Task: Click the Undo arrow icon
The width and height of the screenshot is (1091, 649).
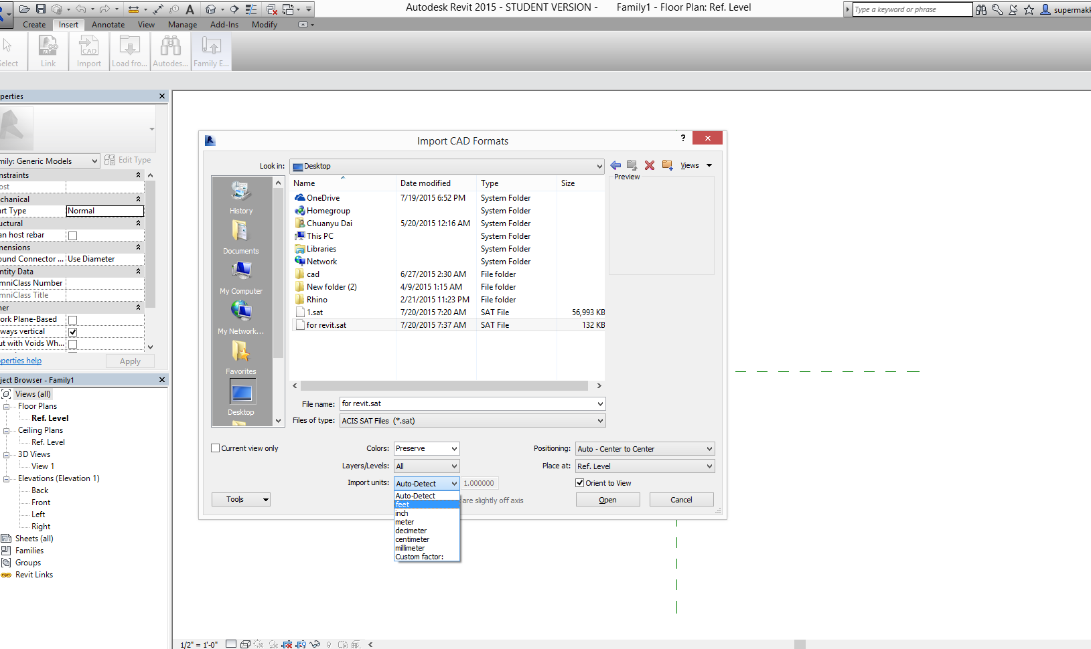Action: [81, 9]
